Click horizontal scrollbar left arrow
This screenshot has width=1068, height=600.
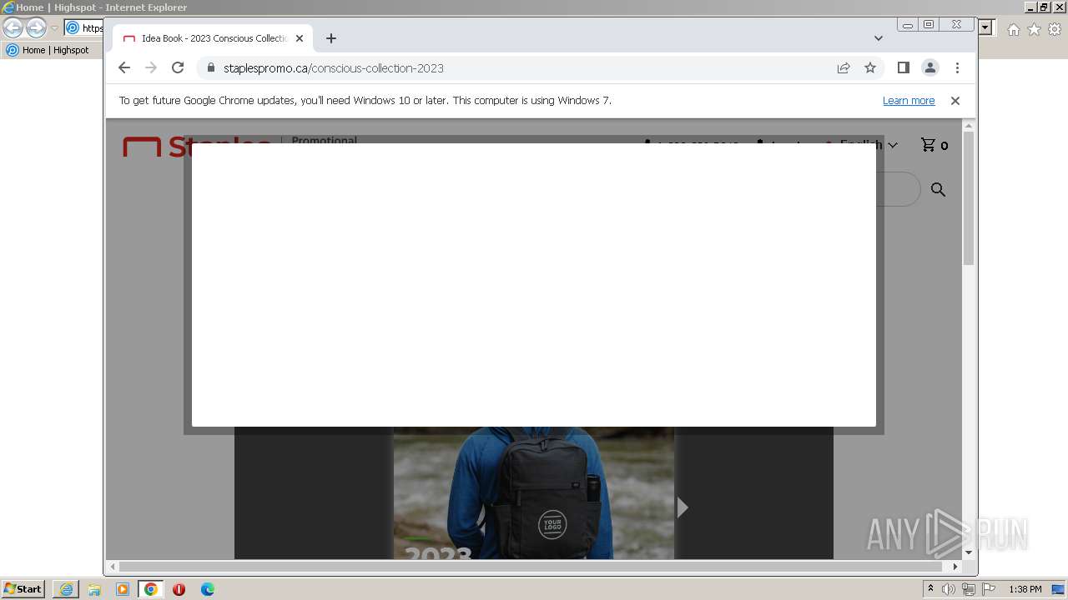click(112, 567)
